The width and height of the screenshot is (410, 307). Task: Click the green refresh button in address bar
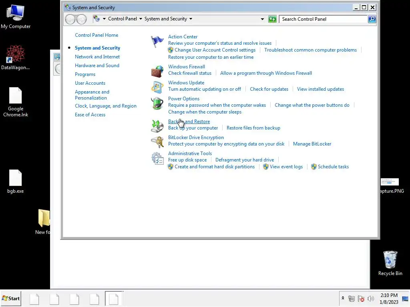(x=272, y=19)
